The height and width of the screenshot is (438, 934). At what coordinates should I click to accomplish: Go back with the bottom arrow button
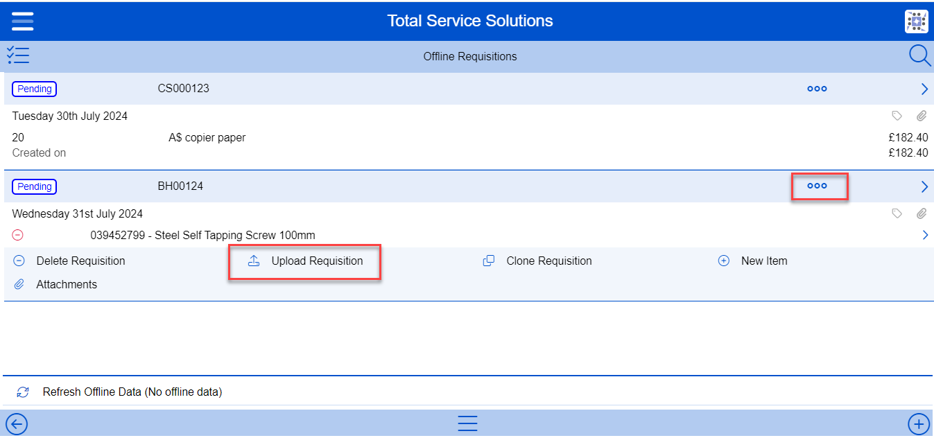[17, 423]
